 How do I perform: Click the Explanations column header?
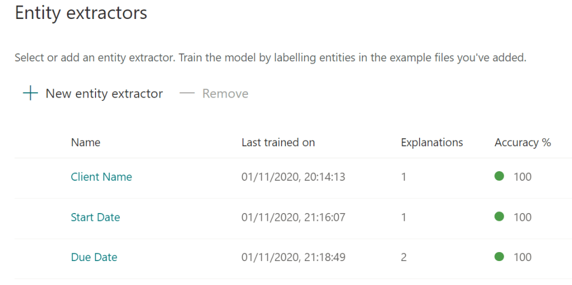[x=432, y=142]
